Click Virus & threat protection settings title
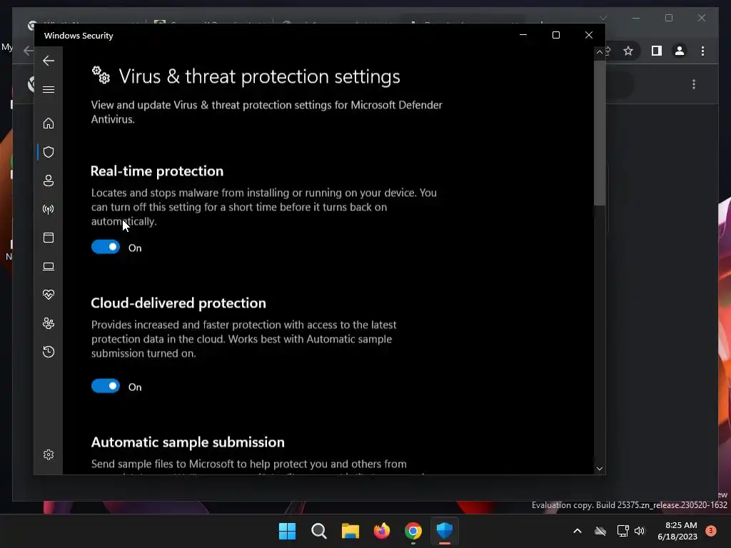This screenshot has height=548, width=731. 259,76
